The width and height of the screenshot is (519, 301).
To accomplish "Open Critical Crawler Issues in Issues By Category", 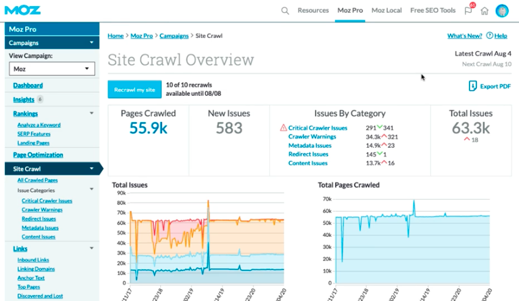I will pos(318,128).
